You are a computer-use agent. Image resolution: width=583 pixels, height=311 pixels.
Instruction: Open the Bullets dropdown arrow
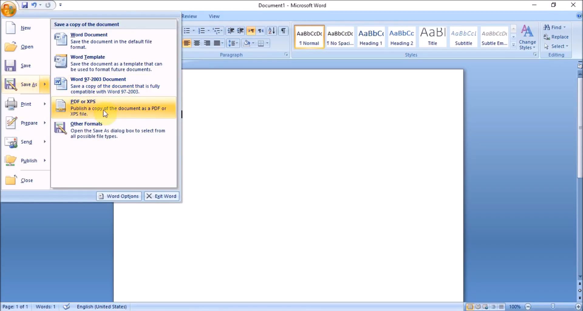[193, 31]
